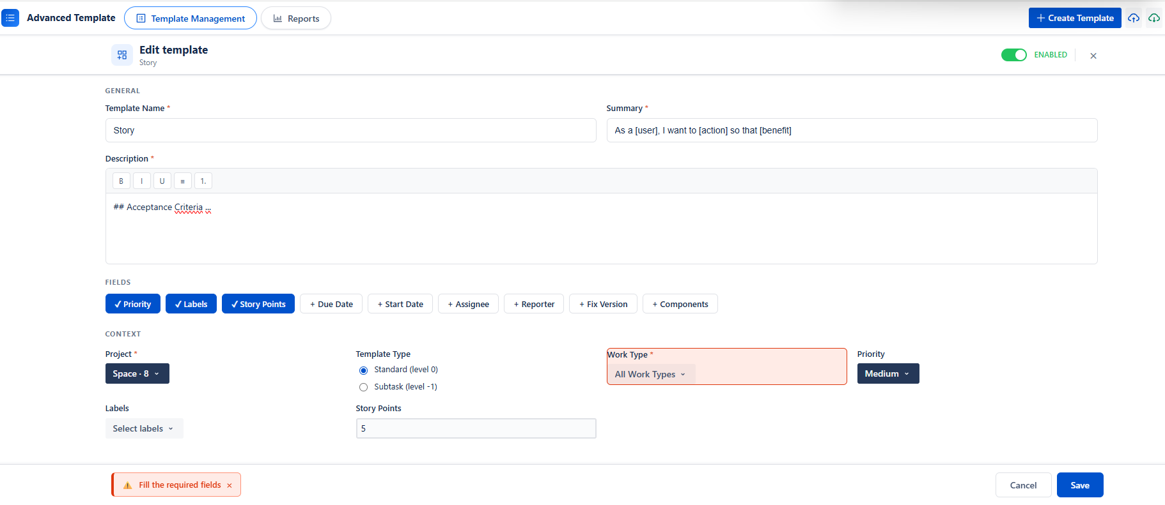
Task: Select Standard (level 0) template type
Action: (x=364, y=370)
